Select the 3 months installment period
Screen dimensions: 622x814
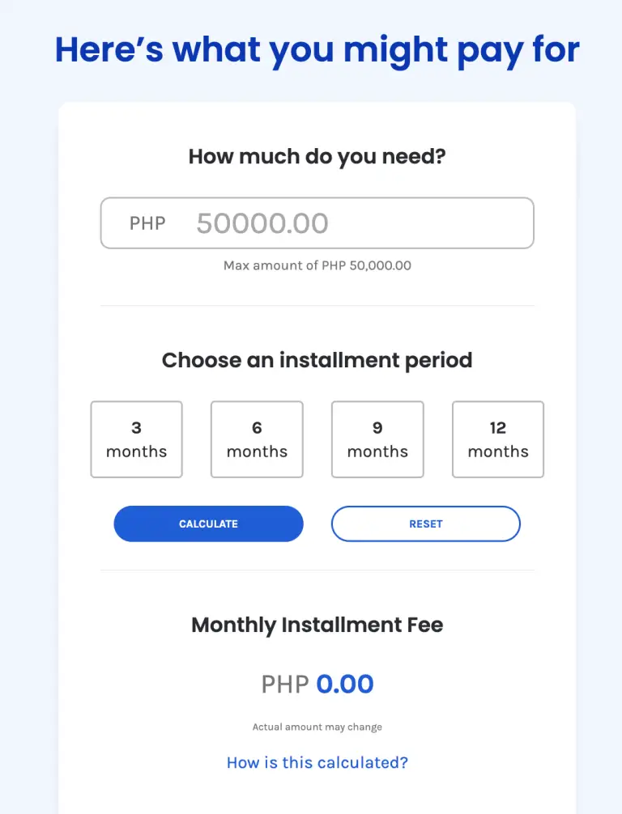click(136, 439)
